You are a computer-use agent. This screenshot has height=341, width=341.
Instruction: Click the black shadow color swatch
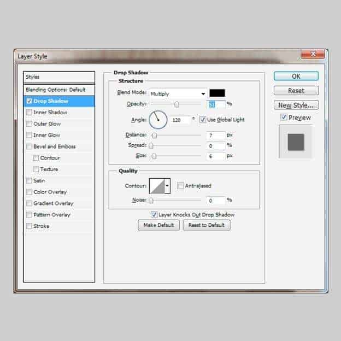coord(216,93)
